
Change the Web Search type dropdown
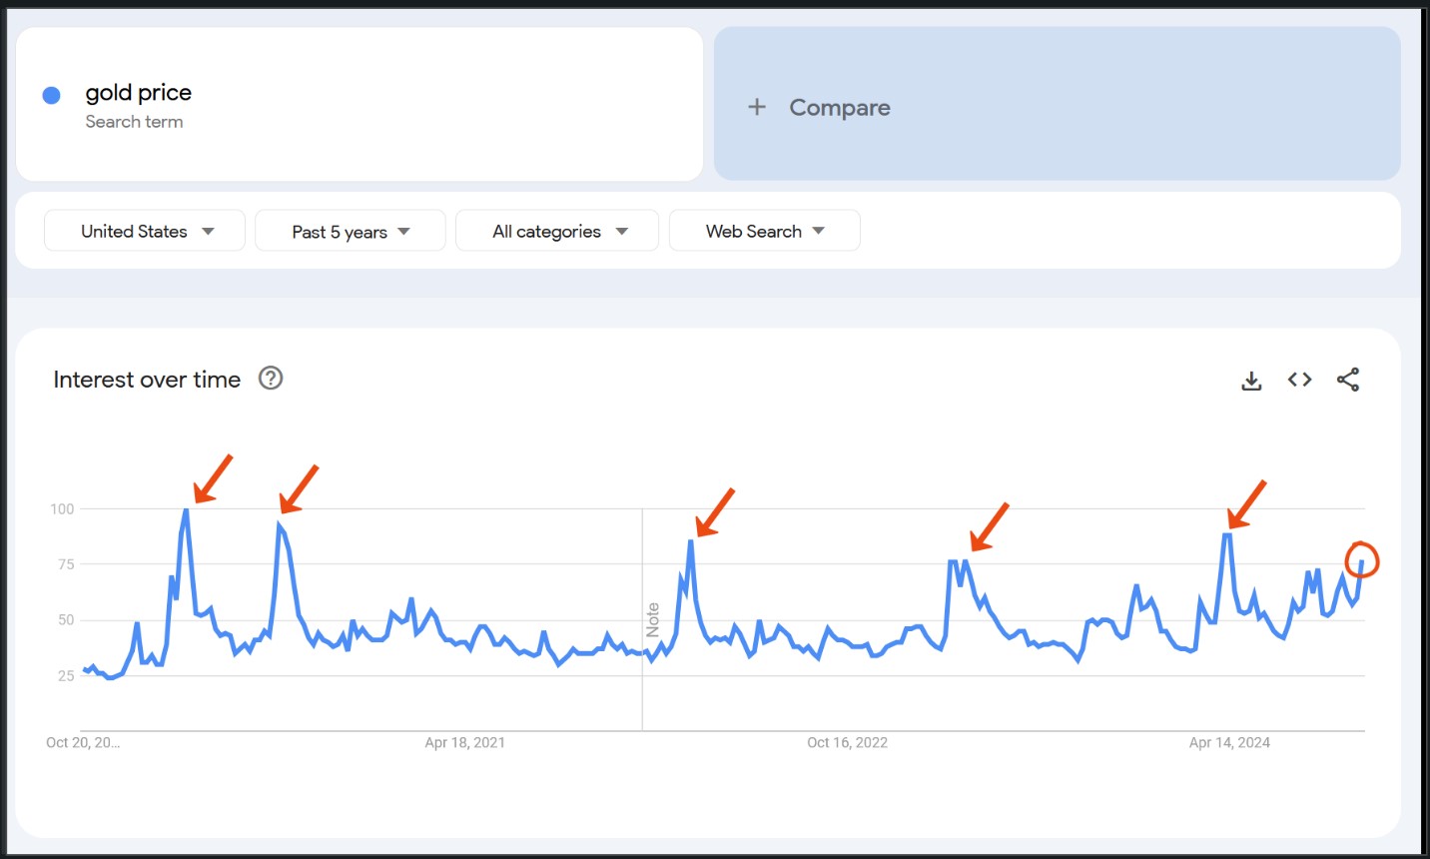click(764, 231)
